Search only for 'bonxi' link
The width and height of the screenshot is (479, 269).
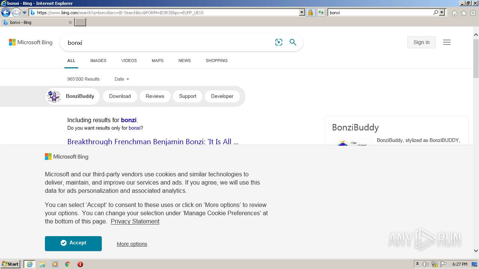pyautogui.click(x=135, y=128)
